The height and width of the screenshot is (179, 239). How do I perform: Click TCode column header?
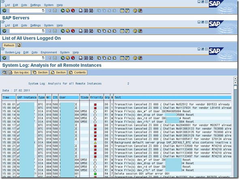pyautogui.click(x=84, y=98)
